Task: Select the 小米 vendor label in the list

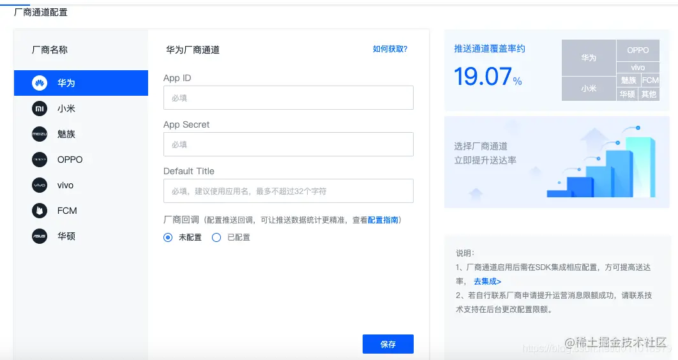Action: coord(66,109)
